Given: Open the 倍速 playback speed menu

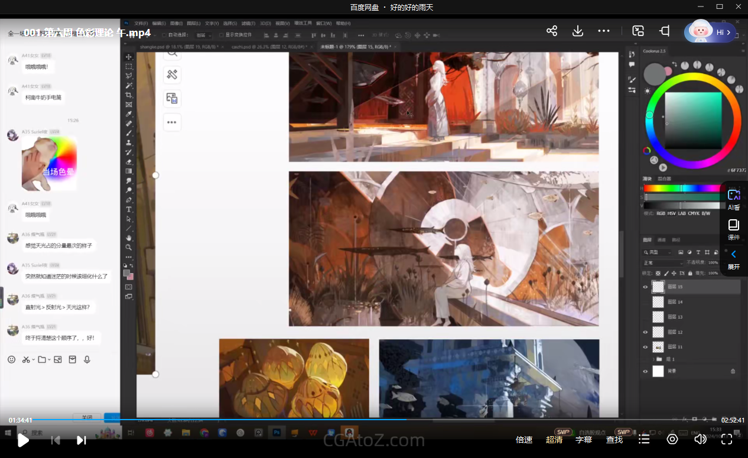Looking at the screenshot, I should pos(524,440).
